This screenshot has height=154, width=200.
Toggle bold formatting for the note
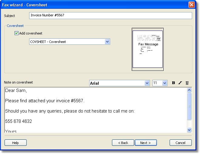click(173, 83)
